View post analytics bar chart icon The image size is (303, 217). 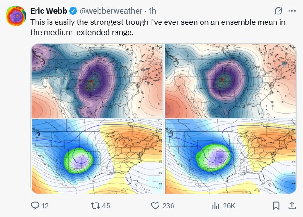click(216, 206)
